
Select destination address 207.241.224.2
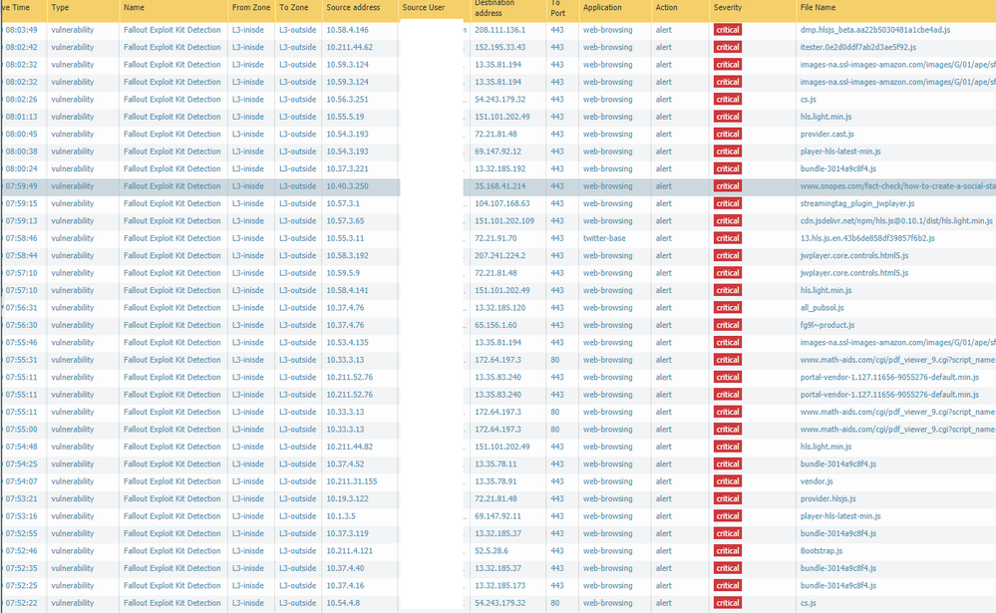coord(498,255)
